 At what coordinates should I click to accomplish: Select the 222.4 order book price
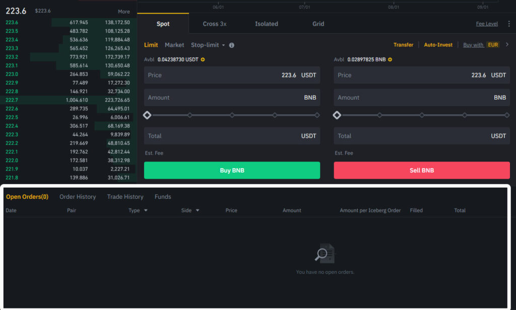pyautogui.click(x=12, y=126)
